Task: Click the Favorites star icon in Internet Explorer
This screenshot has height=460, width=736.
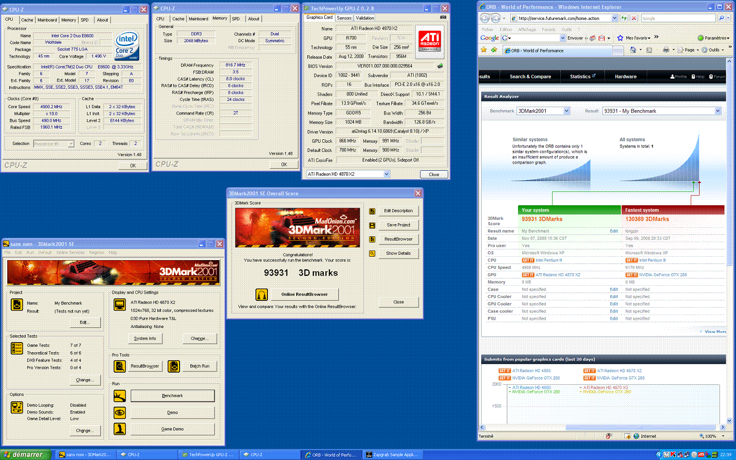Action: click(484, 49)
